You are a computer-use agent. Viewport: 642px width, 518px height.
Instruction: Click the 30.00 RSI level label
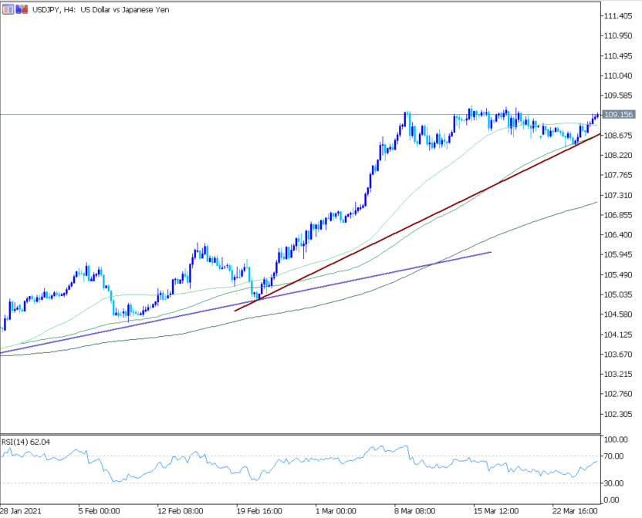coord(616,483)
